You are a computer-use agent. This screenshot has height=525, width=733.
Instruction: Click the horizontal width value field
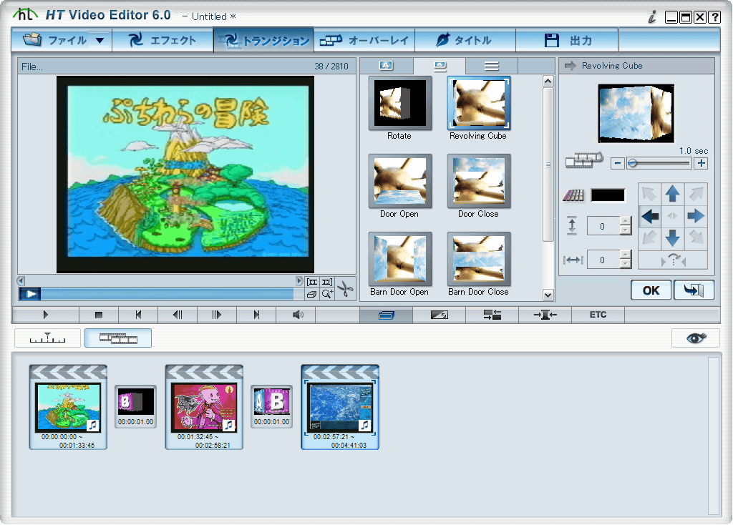[603, 260]
